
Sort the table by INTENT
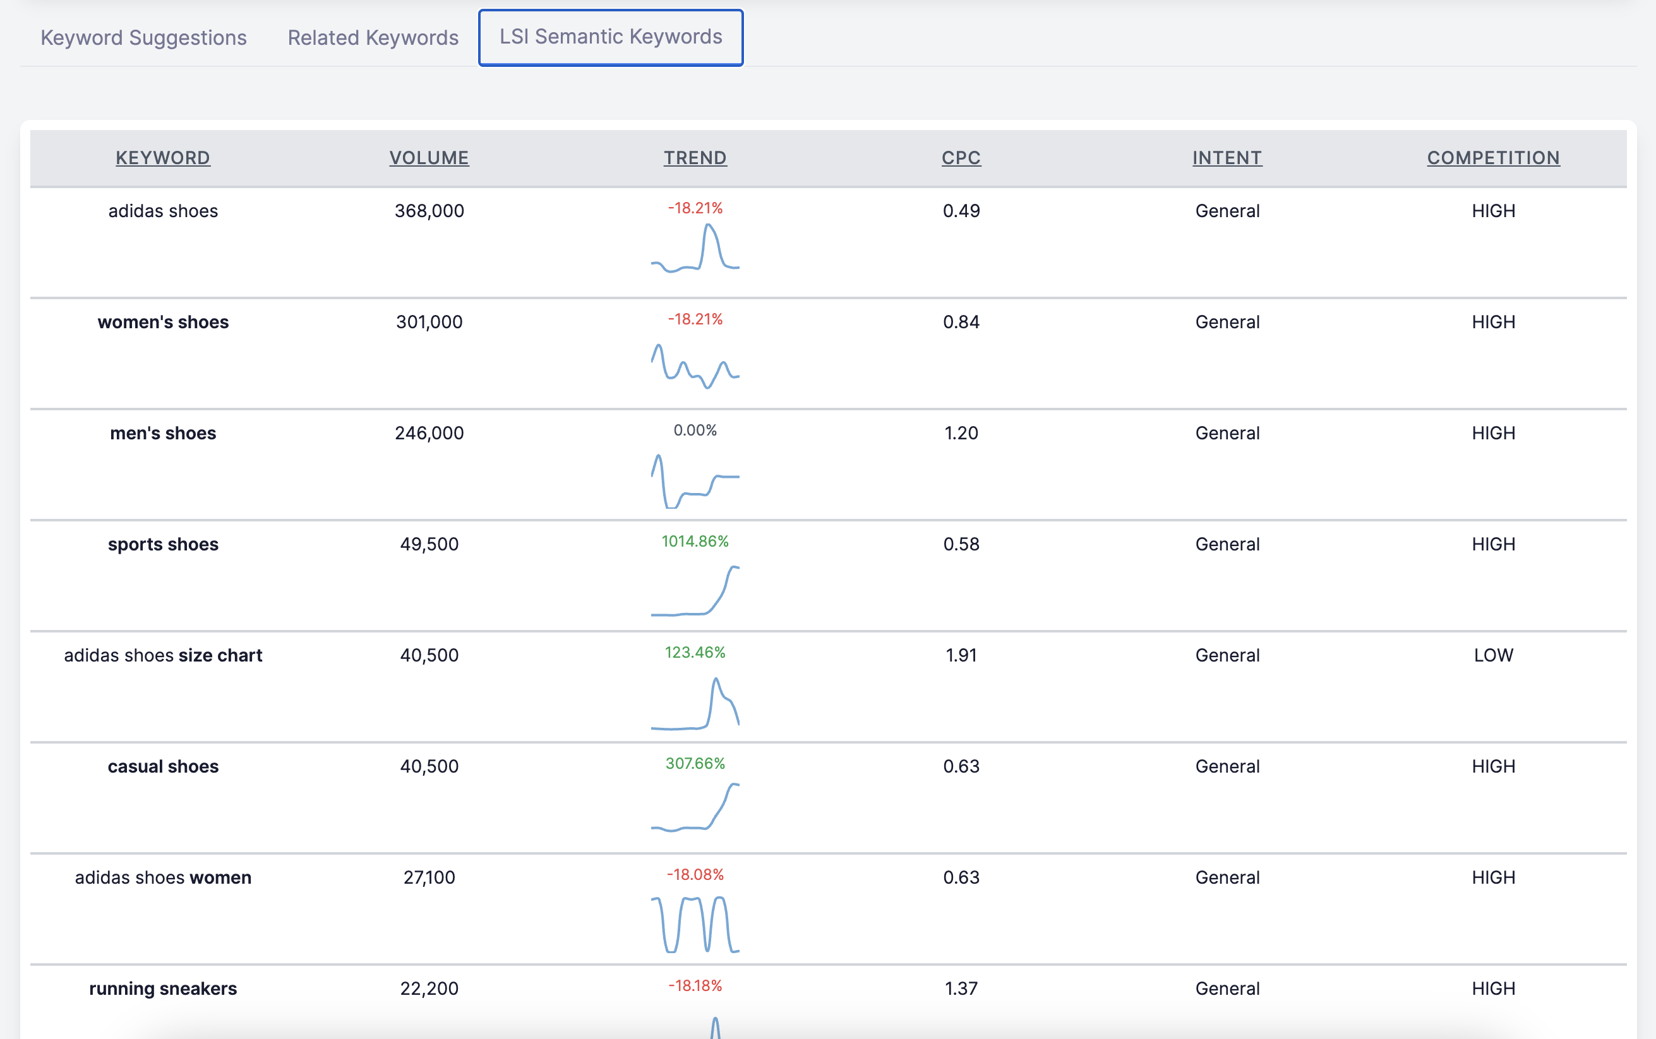point(1227,157)
